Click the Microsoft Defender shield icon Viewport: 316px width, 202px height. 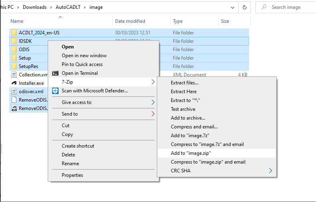point(55,91)
